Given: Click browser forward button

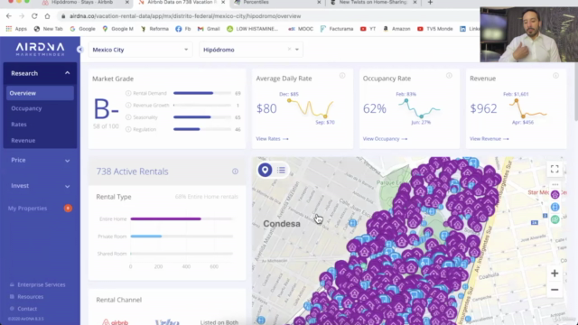Looking at the screenshot, I should coord(22,16).
